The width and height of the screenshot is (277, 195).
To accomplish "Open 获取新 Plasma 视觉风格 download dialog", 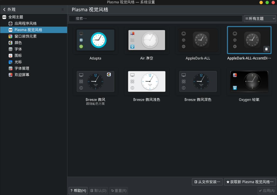I will (x=250, y=182).
